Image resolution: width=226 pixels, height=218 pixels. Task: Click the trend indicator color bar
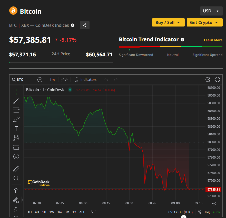tap(171, 47)
